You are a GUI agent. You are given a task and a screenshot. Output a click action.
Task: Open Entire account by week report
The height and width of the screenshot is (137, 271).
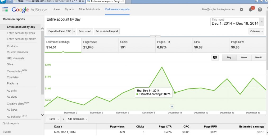[21, 33]
